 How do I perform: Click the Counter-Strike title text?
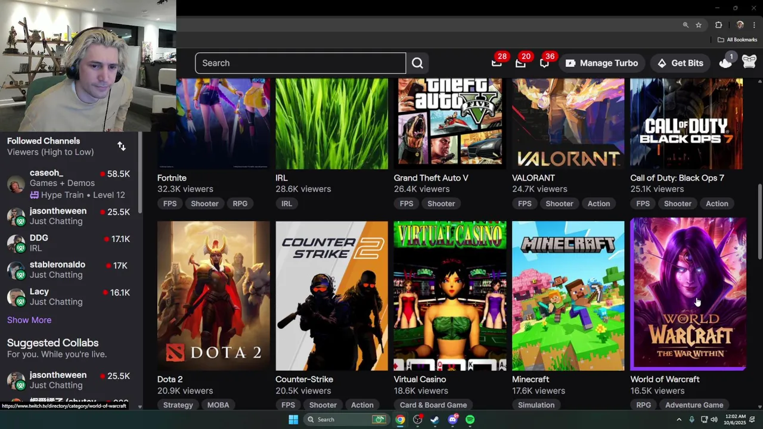(x=304, y=379)
